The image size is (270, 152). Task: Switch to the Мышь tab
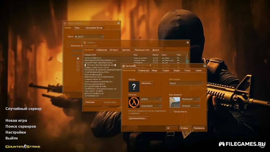coord(156,71)
